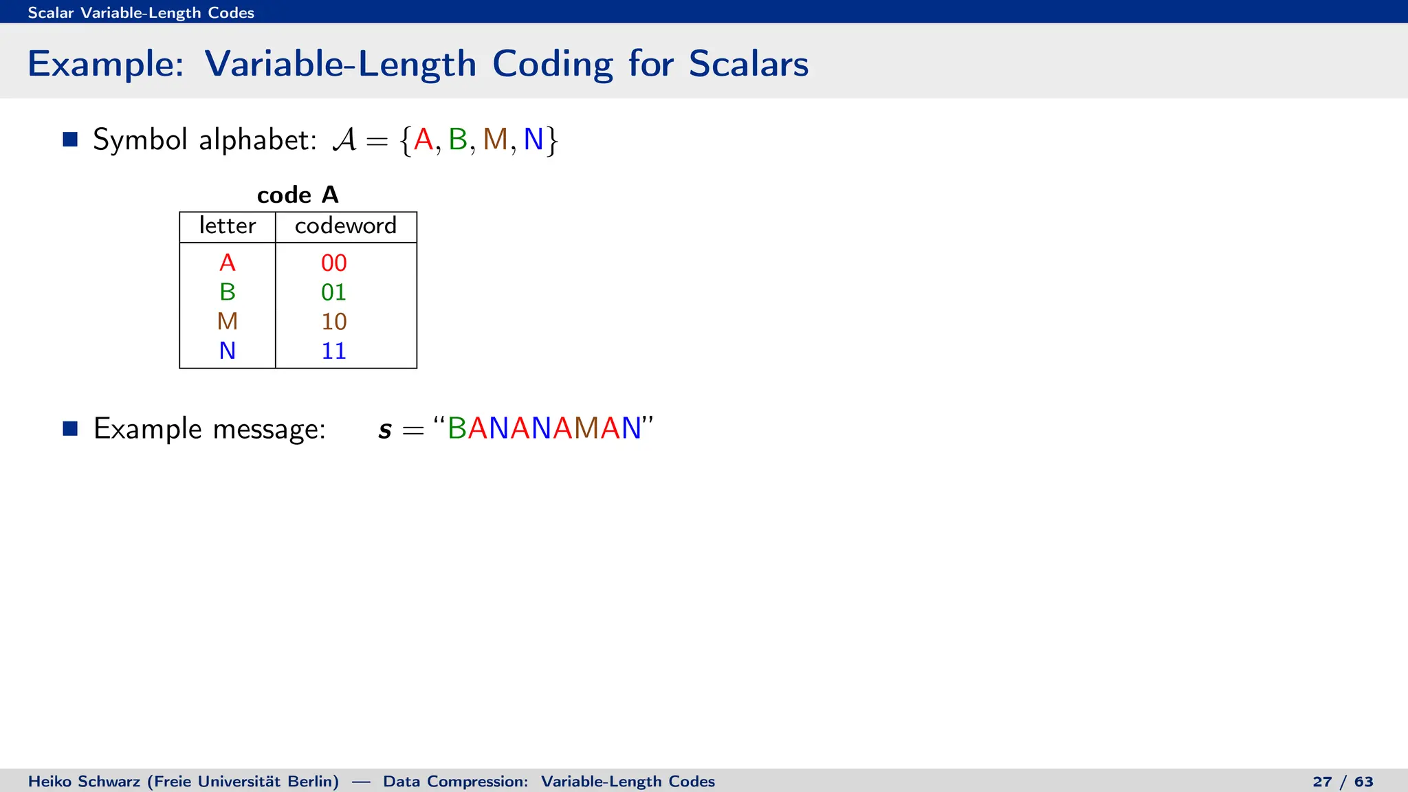The image size is (1408, 792).
Task: Select the blue letter N table cell
Action: 228,351
